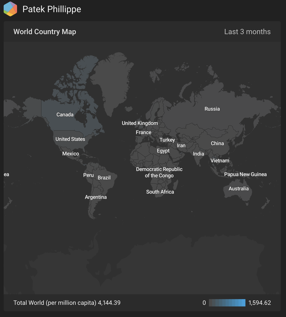The image size is (286, 317).
Task: Click the World Country Map panel title
Action: point(45,32)
